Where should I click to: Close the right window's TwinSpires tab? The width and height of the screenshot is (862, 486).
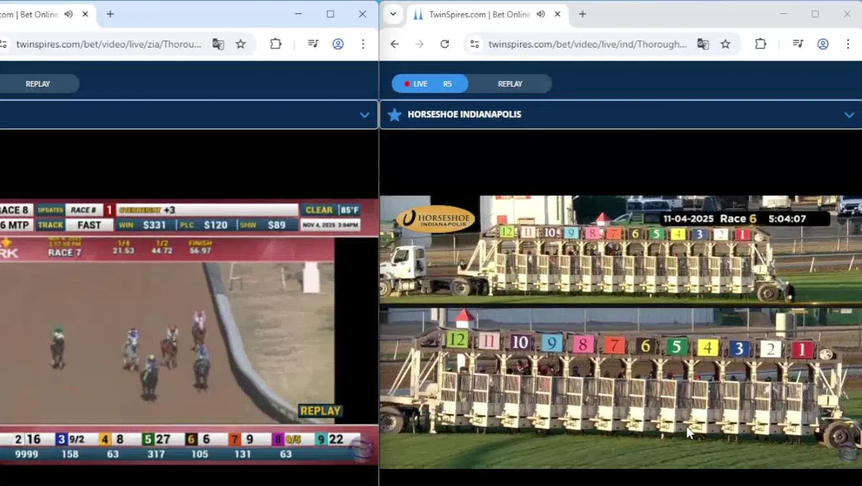[x=557, y=14]
